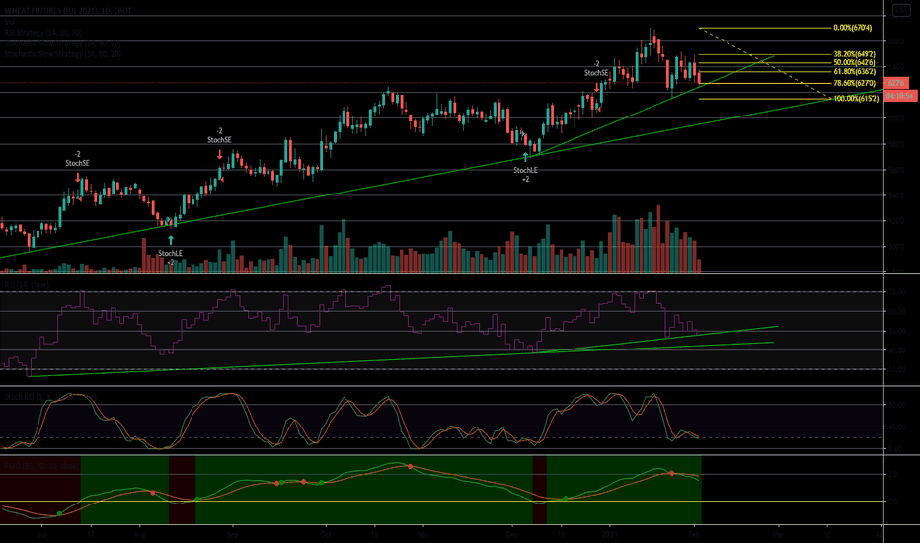The image size is (920, 543).
Task: Click the 78.60%(627'0) Fibonacci level label
Action: (854, 83)
